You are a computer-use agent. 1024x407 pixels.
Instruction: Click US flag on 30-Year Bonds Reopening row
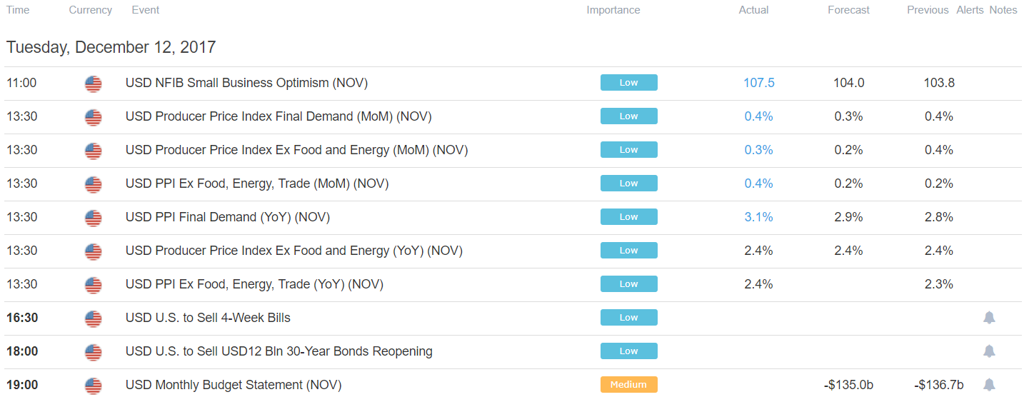pos(93,352)
